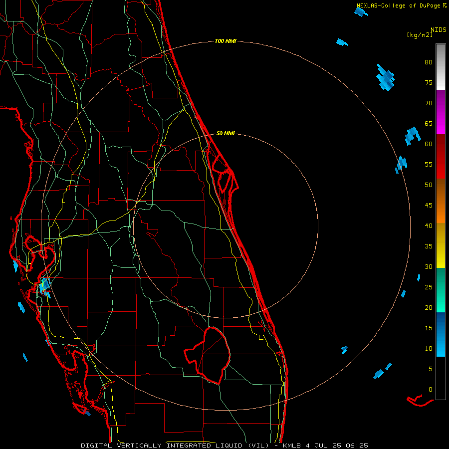Image resolution: width=449 pixels, height=449 pixels.
Task: Choose the orange-brown segment of the color bar
Action: (x=441, y=201)
